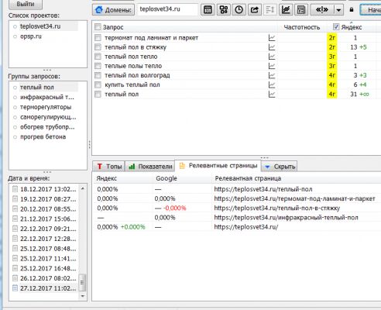The height and width of the screenshot is (310, 381).
Task: Check the last row теплый пол checkbox
Action: coord(98,94)
